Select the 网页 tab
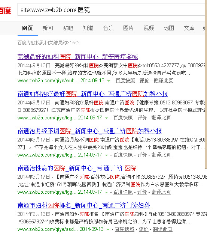This screenshot has height=238, width=207. pos(28,28)
